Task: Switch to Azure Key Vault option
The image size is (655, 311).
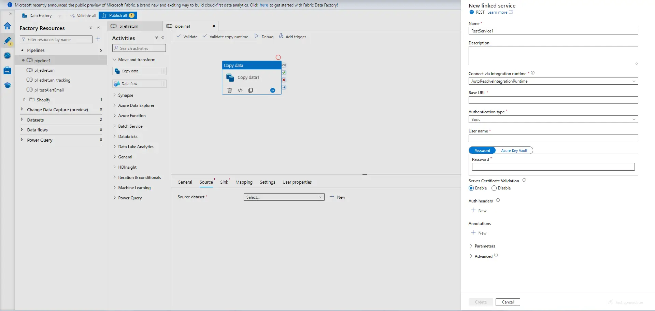Action: click(x=514, y=151)
